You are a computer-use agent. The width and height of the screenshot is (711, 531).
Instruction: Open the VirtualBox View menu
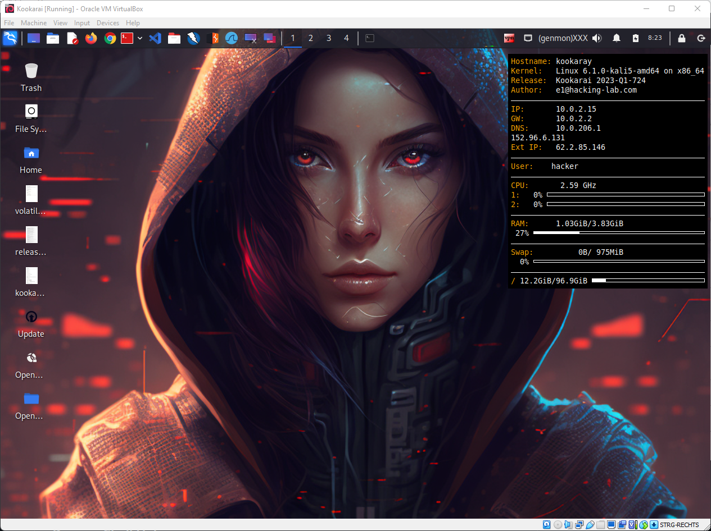point(61,23)
